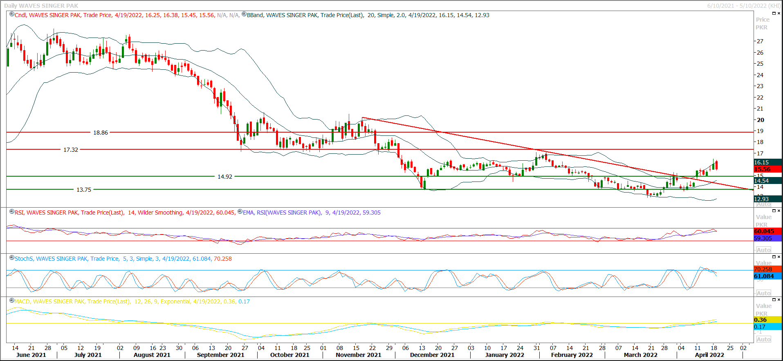Maximize the RSI indicator panel

[774, 211]
